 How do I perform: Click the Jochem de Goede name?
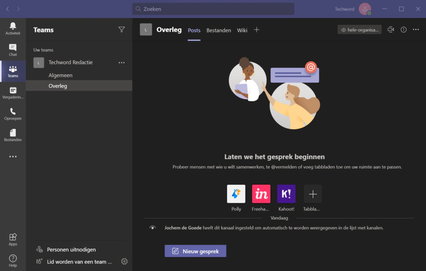tap(183, 228)
